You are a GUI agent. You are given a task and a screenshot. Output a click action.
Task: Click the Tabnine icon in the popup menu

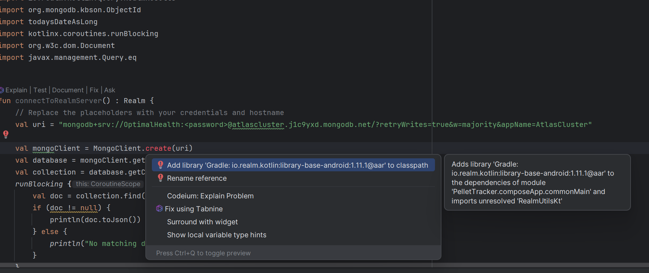[x=159, y=208]
